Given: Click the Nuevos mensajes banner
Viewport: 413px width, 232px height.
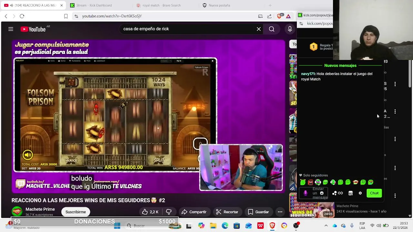Looking at the screenshot, I should click(340, 65).
